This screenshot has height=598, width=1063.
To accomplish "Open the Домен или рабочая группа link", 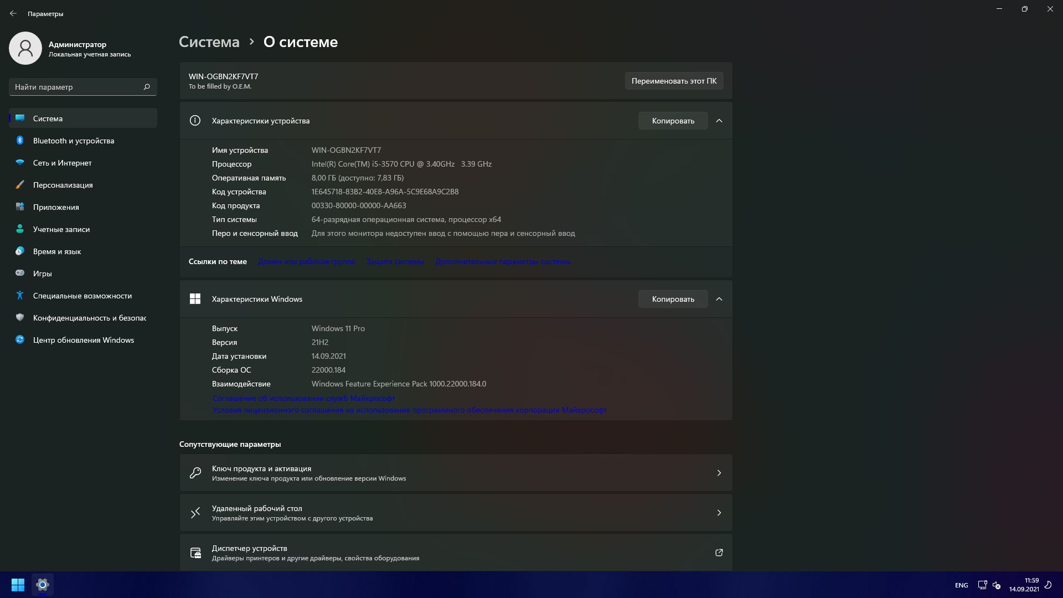I will click(x=306, y=261).
